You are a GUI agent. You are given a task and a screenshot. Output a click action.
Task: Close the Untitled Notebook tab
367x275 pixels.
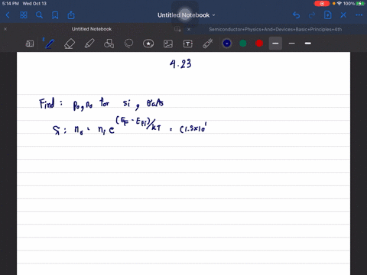tap(5, 29)
